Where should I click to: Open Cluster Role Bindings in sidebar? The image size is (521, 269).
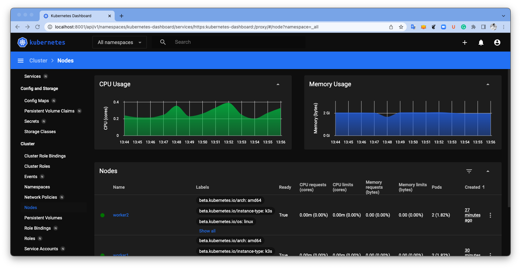point(45,156)
